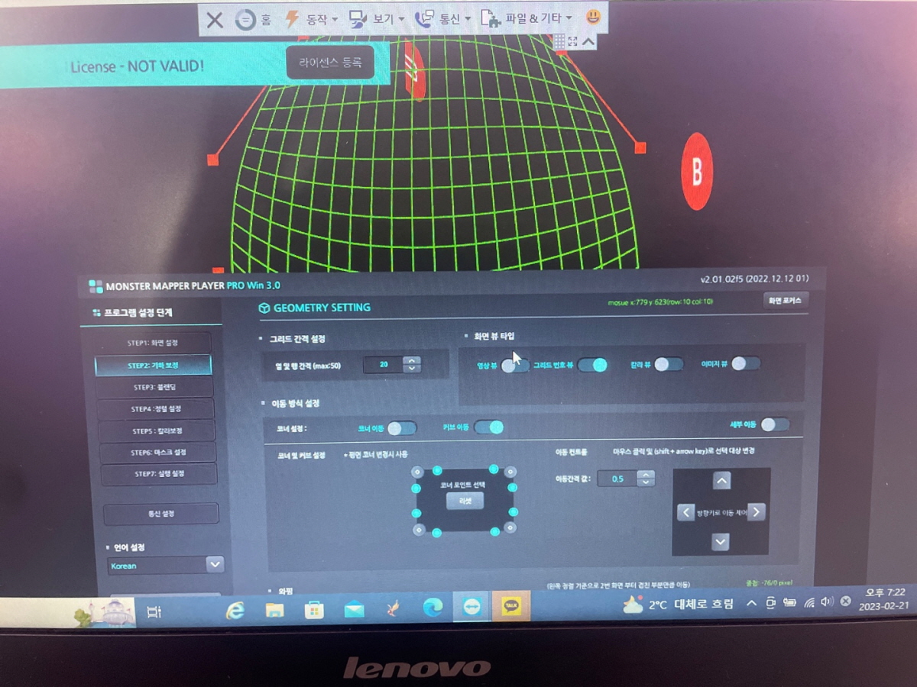
Task: Toggle the 코너 이동 switch
Action: click(402, 428)
